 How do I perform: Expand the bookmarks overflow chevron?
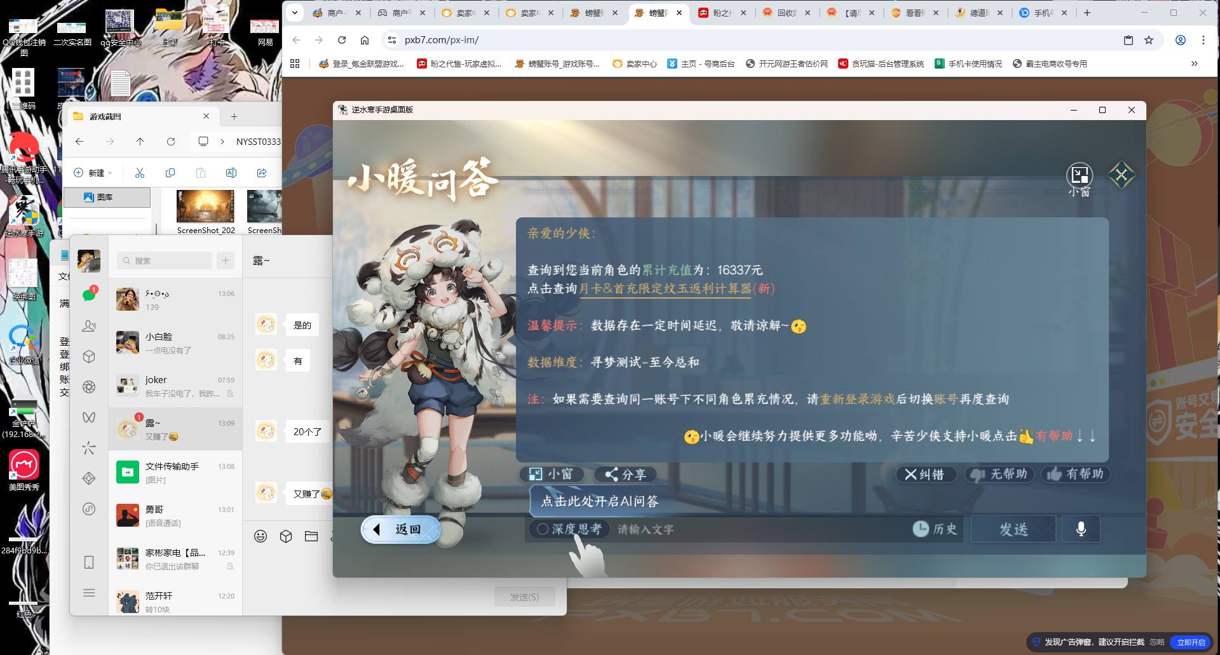tap(1193, 64)
